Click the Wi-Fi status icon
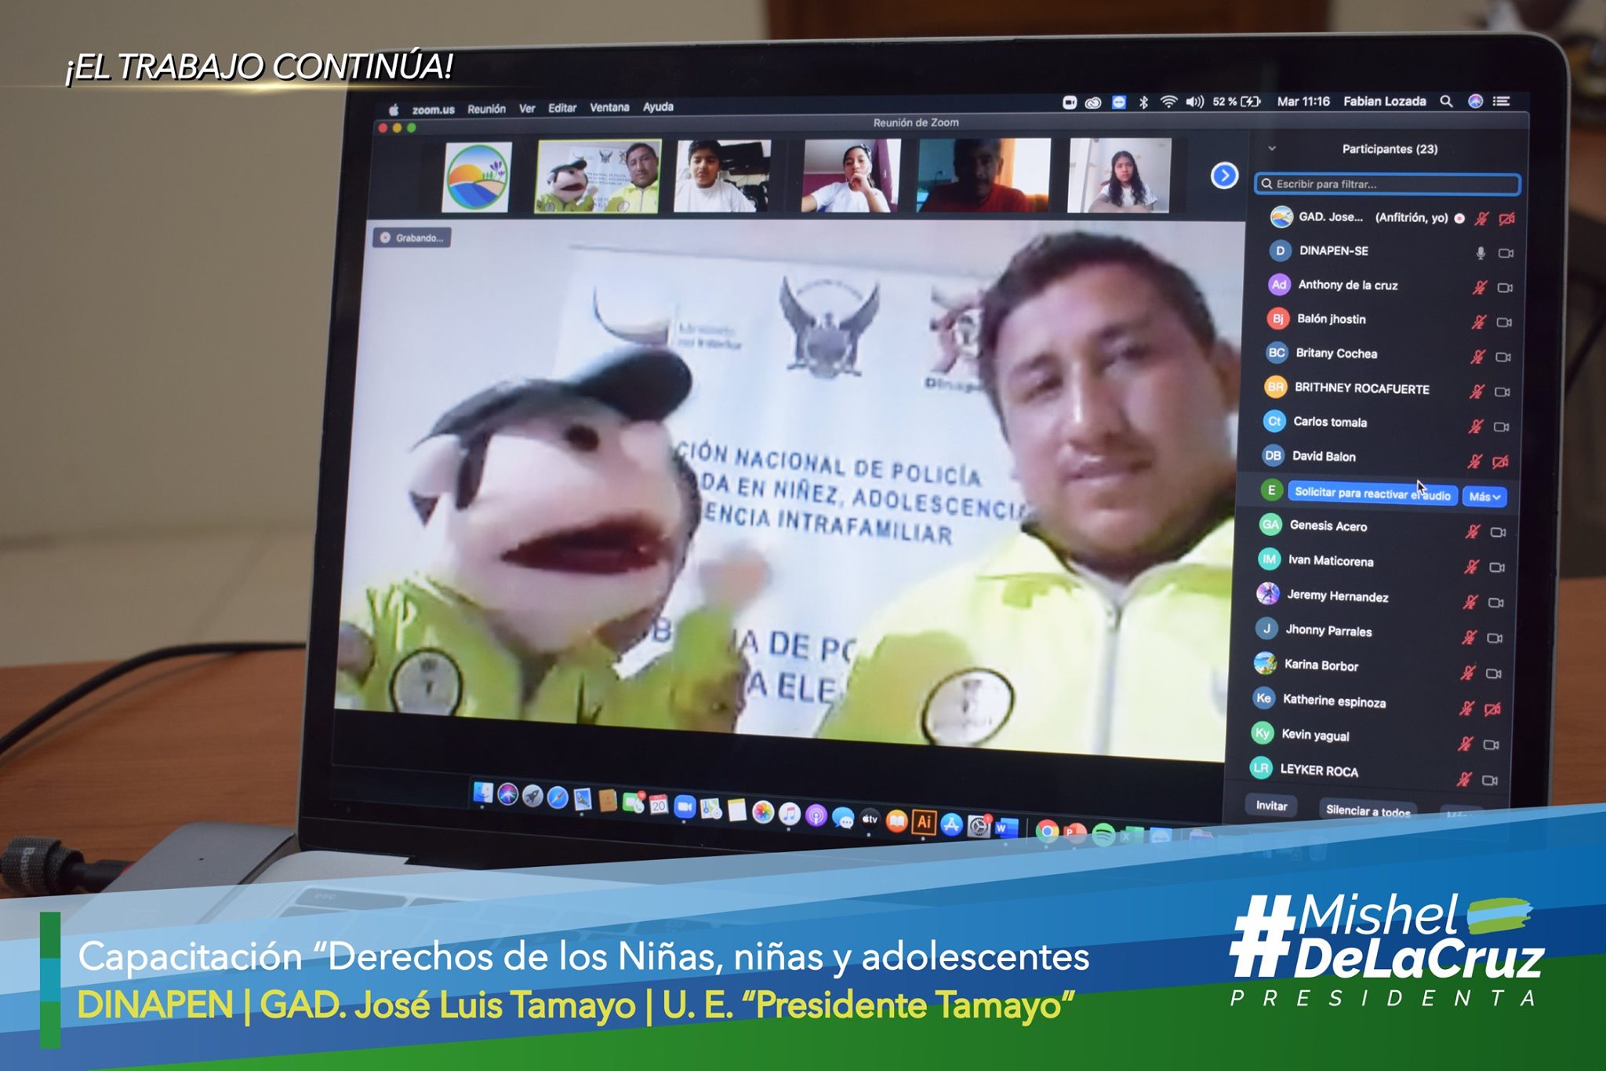 (x=1168, y=102)
